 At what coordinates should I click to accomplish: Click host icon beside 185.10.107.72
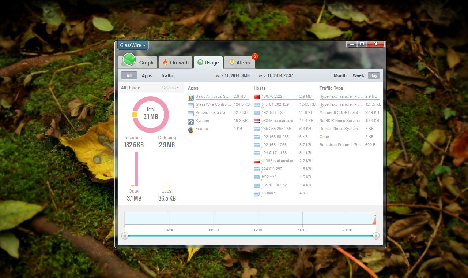pyautogui.click(x=257, y=186)
